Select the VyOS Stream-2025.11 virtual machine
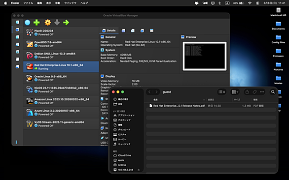The width and height of the screenshot is (289, 180). tap(61, 124)
